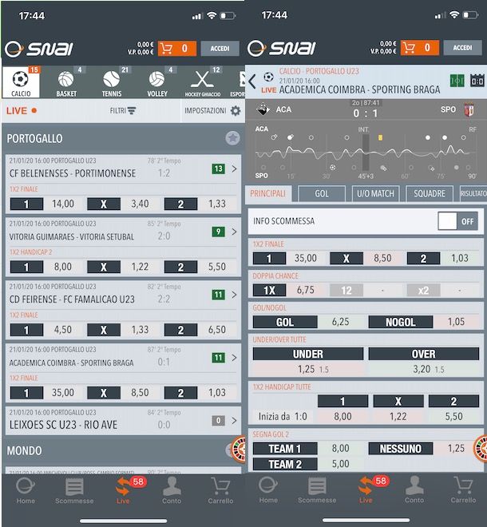Tap Accedi on the left screen
This screenshot has width=487, height=527.
(x=220, y=49)
